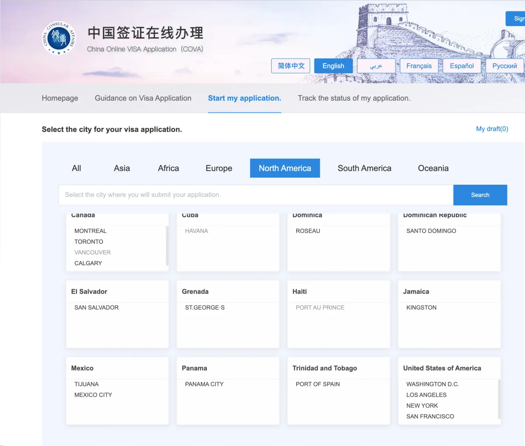Click the city search input field

tap(255, 195)
